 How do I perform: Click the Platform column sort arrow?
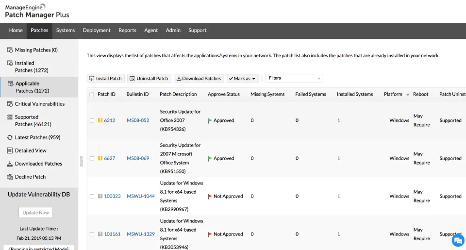click(x=408, y=95)
